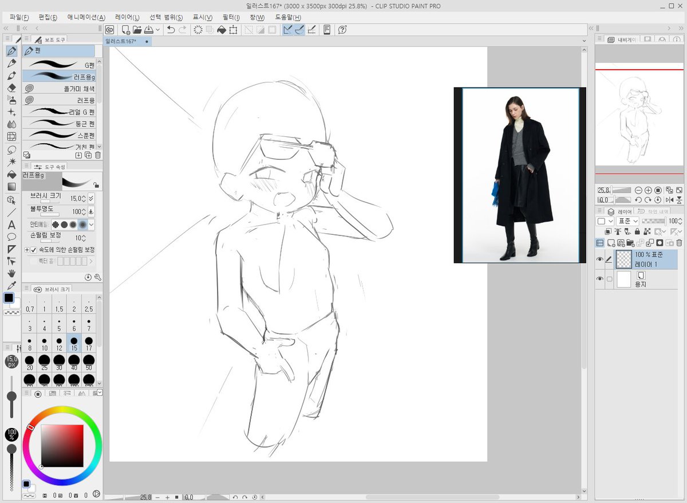Viewport: 687px width, 503px height.
Task: Select the 올가미 채색 sub tool
Action: (59, 88)
